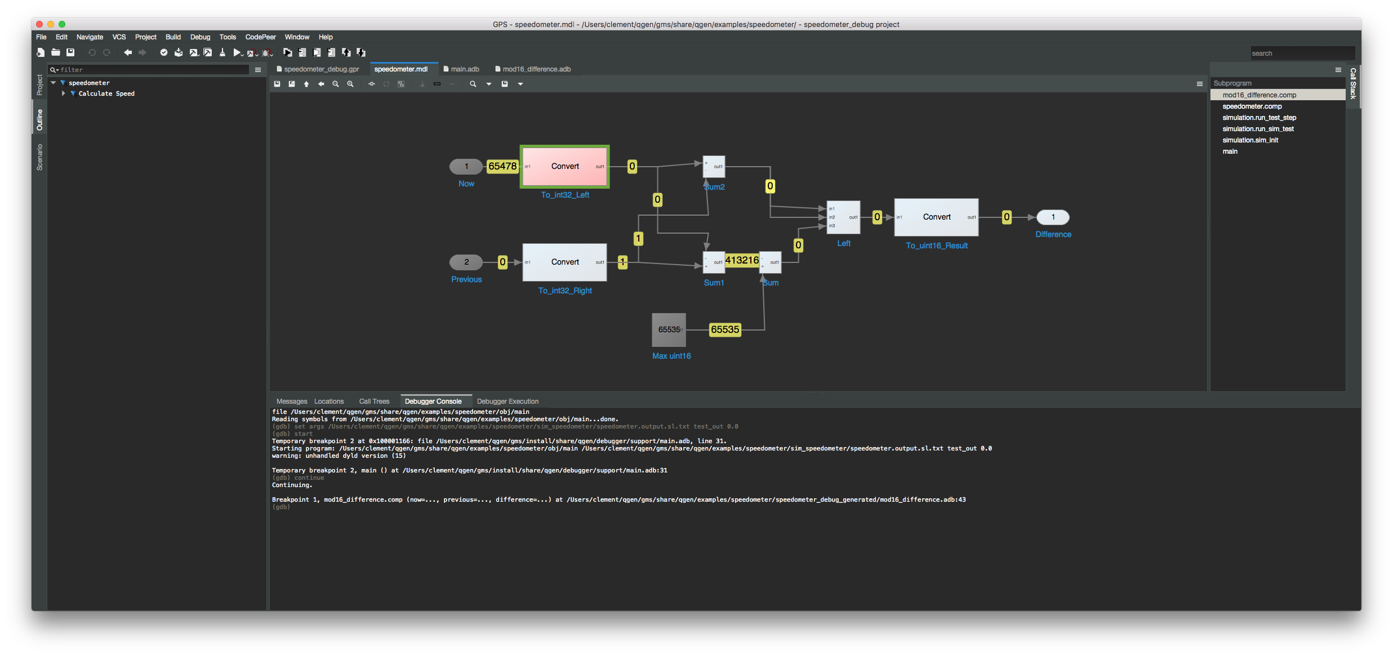The height and width of the screenshot is (656, 1393).
Task: Click the Call Stack side tab
Action: tap(1353, 84)
